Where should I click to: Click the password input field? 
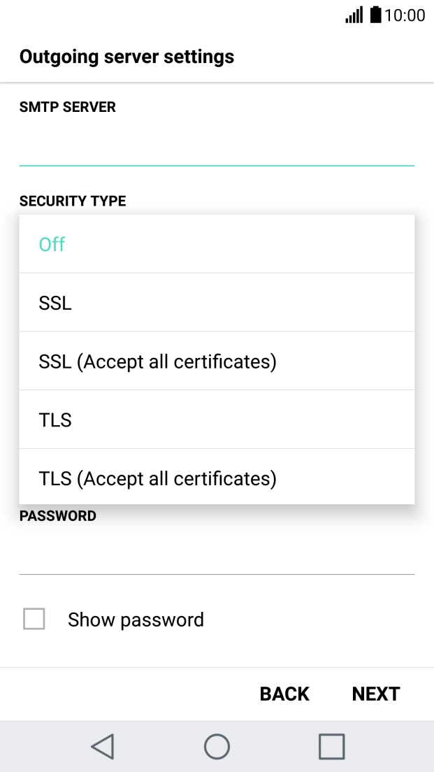[217, 559]
